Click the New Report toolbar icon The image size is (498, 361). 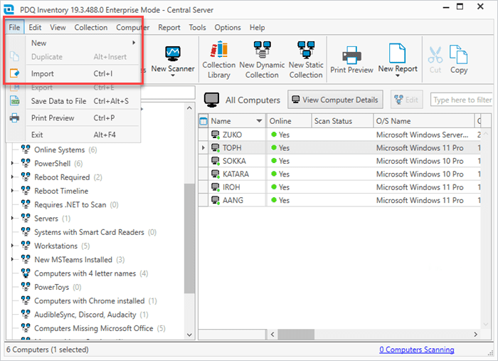pos(397,53)
